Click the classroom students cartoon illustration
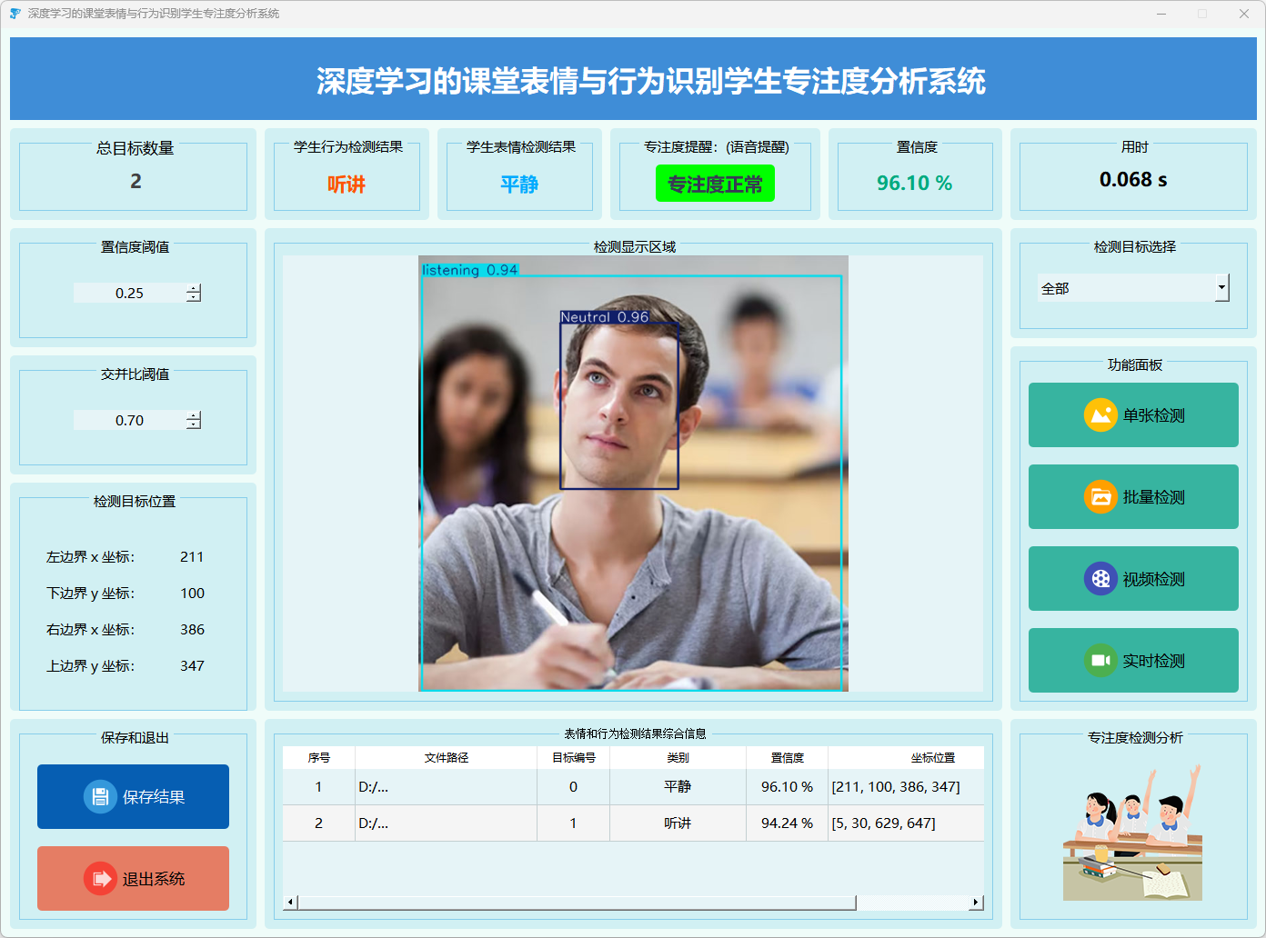Viewport: 1266px width, 938px height. (x=1132, y=833)
